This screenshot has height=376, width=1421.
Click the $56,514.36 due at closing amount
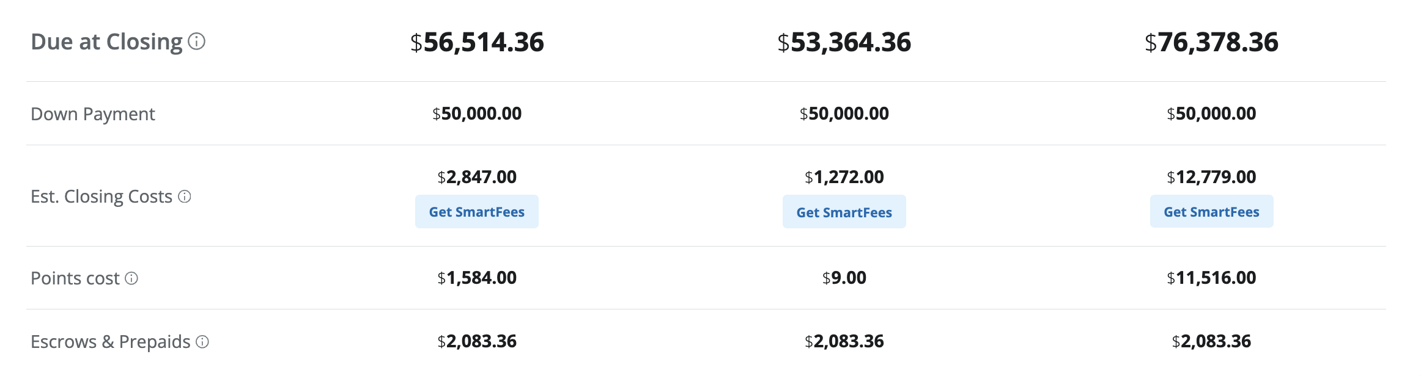(x=477, y=42)
